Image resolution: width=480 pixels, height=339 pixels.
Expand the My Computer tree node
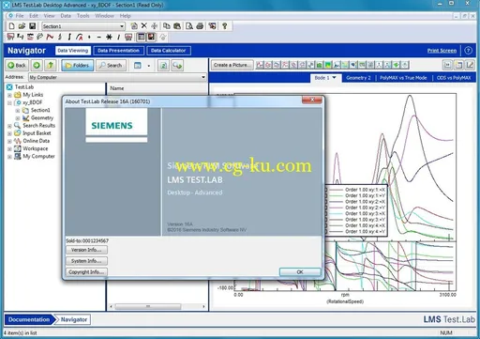tap(9, 157)
